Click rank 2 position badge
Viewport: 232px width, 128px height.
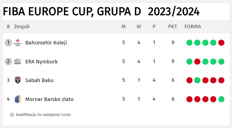point(8,62)
